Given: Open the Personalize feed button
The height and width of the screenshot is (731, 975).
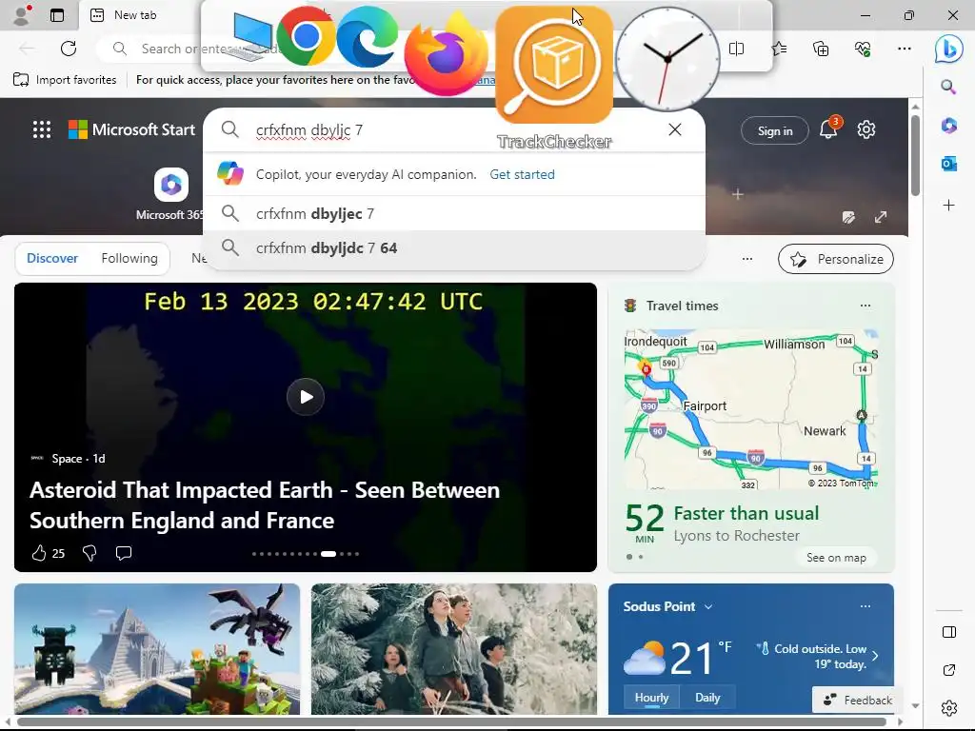Looking at the screenshot, I should pyautogui.click(x=836, y=259).
